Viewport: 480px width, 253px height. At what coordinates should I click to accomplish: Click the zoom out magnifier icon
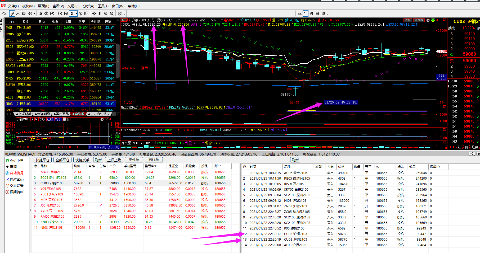click(x=112, y=13)
